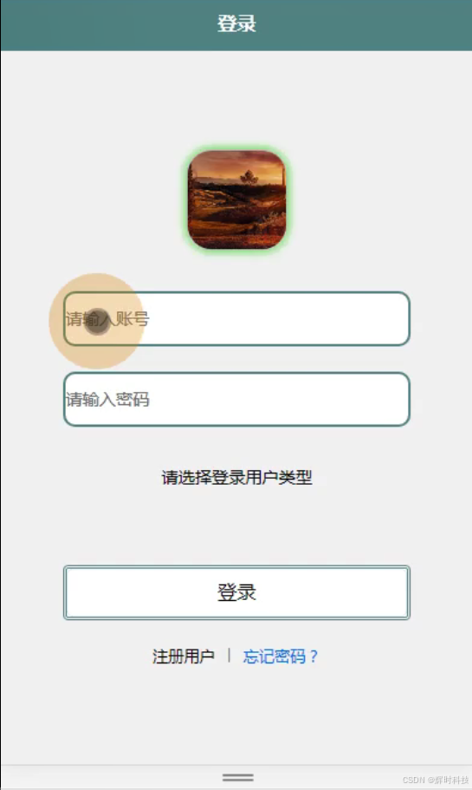This screenshot has width=472, height=790.
Task: Open the 请选择登录用户类型 user type selector
Action: click(x=236, y=477)
